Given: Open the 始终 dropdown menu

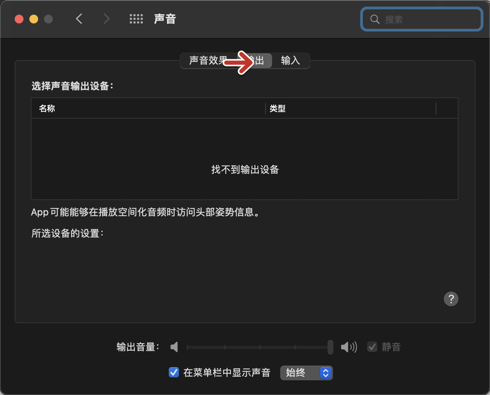Looking at the screenshot, I should [x=306, y=373].
